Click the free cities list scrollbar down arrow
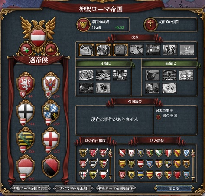Viewport: 205px width, 196px height. pyautogui.click(x=110, y=177)
